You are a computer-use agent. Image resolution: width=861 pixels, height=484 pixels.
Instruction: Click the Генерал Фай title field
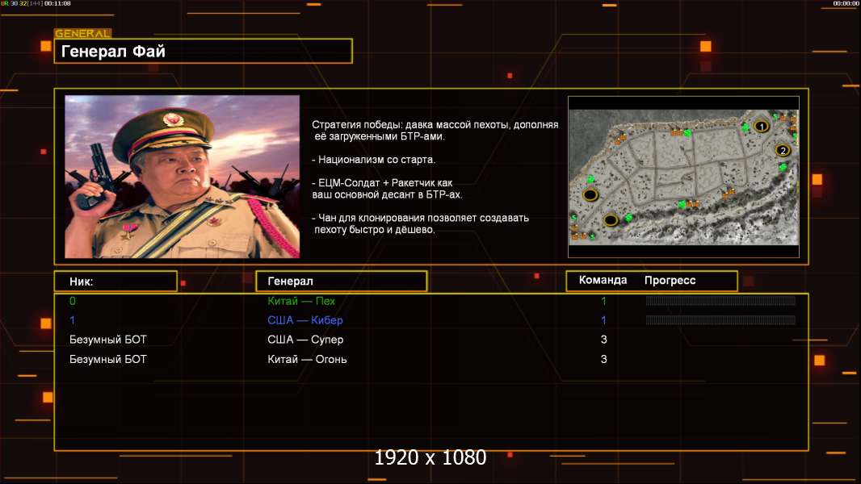tap(203, 52)
